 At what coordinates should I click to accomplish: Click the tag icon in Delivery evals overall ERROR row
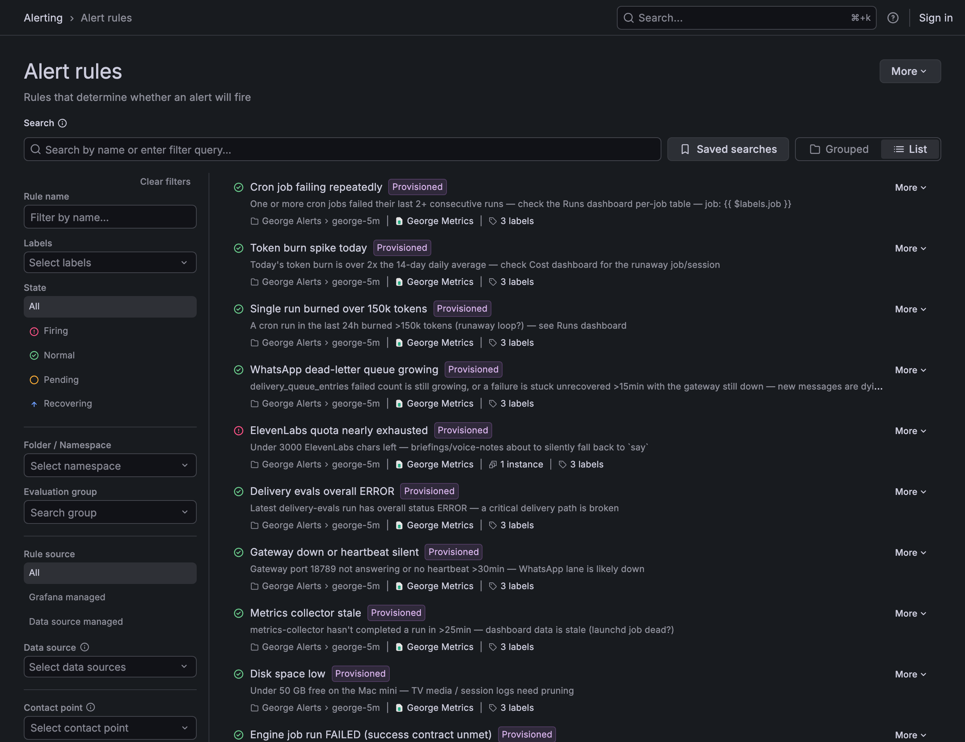click(x=493, y=525)
